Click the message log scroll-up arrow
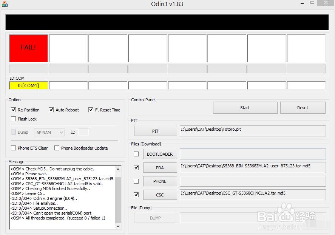This screenshot has height=235, width=335. point(118,169)
